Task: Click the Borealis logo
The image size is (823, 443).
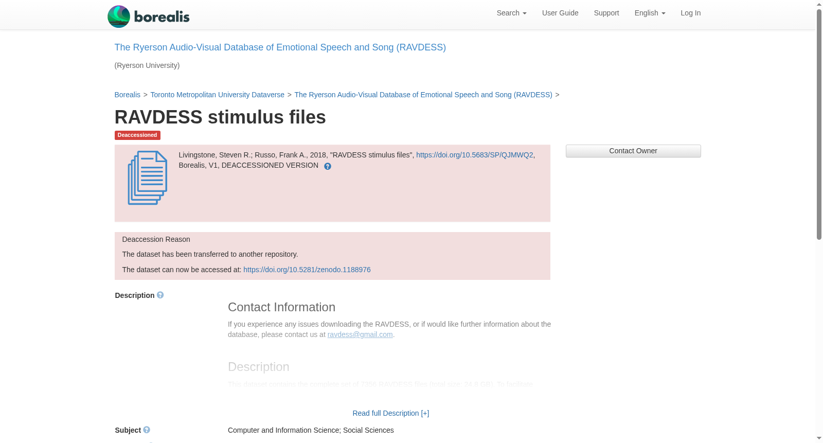Action: 148,16
